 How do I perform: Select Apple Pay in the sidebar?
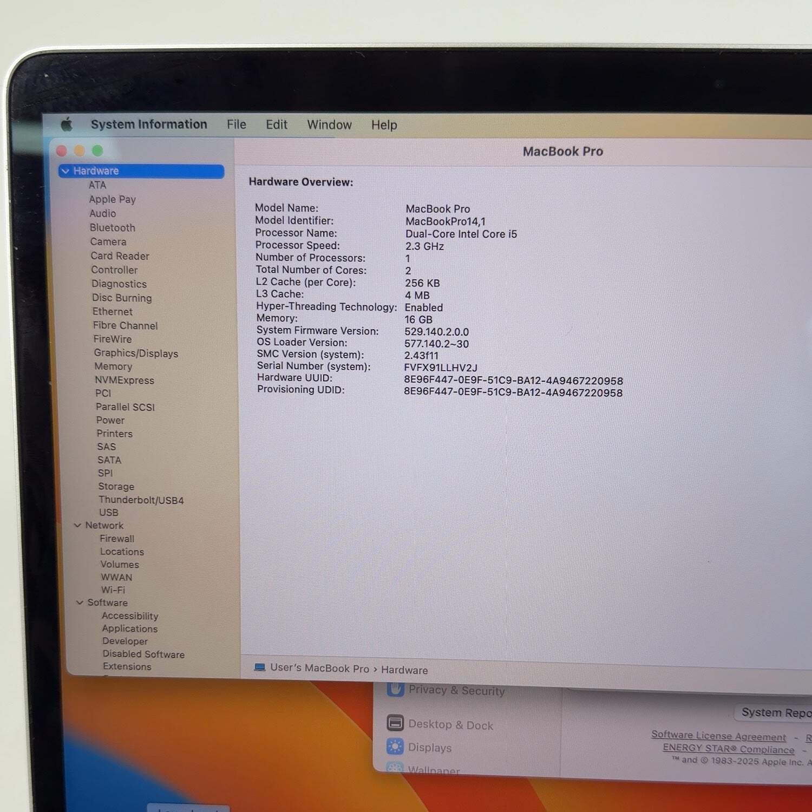[x=112, y=199]
